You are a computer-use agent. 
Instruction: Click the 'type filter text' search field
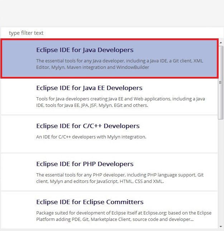112,33
